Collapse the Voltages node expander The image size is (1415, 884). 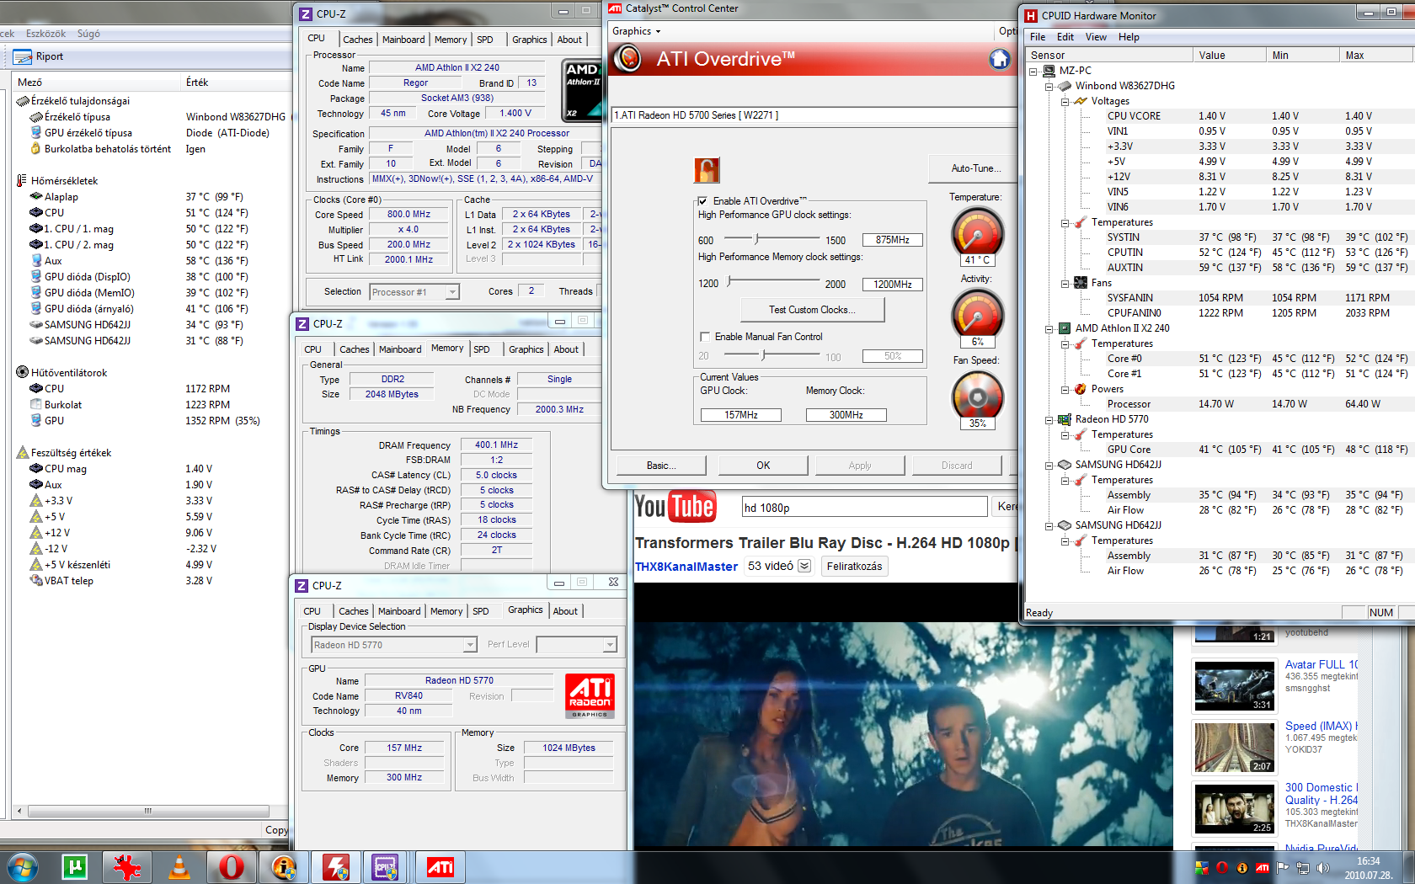1065,101
